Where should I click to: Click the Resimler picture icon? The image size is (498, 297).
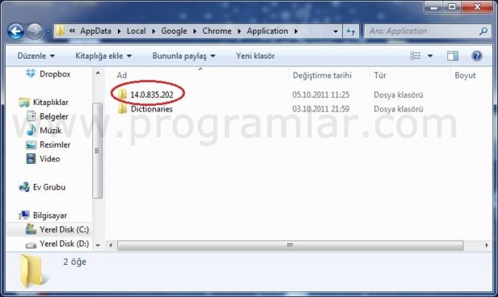click(31, 145)
